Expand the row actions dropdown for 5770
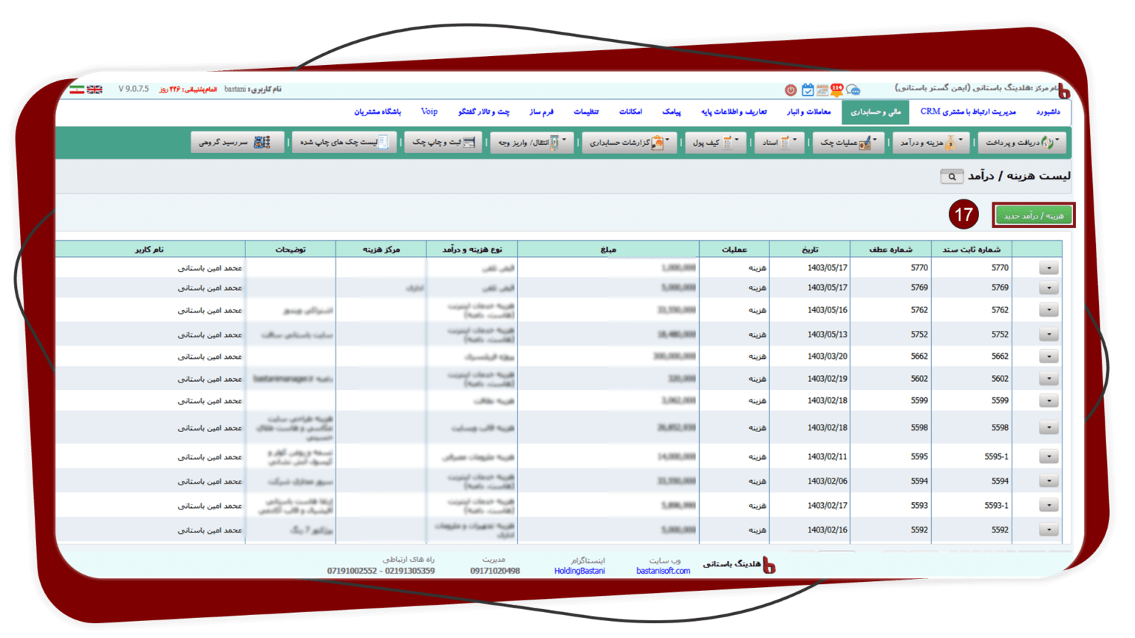 point(1049,268)
